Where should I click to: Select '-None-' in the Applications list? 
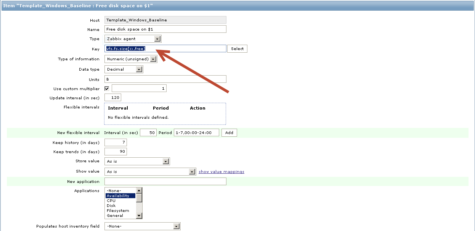point(120,191)
